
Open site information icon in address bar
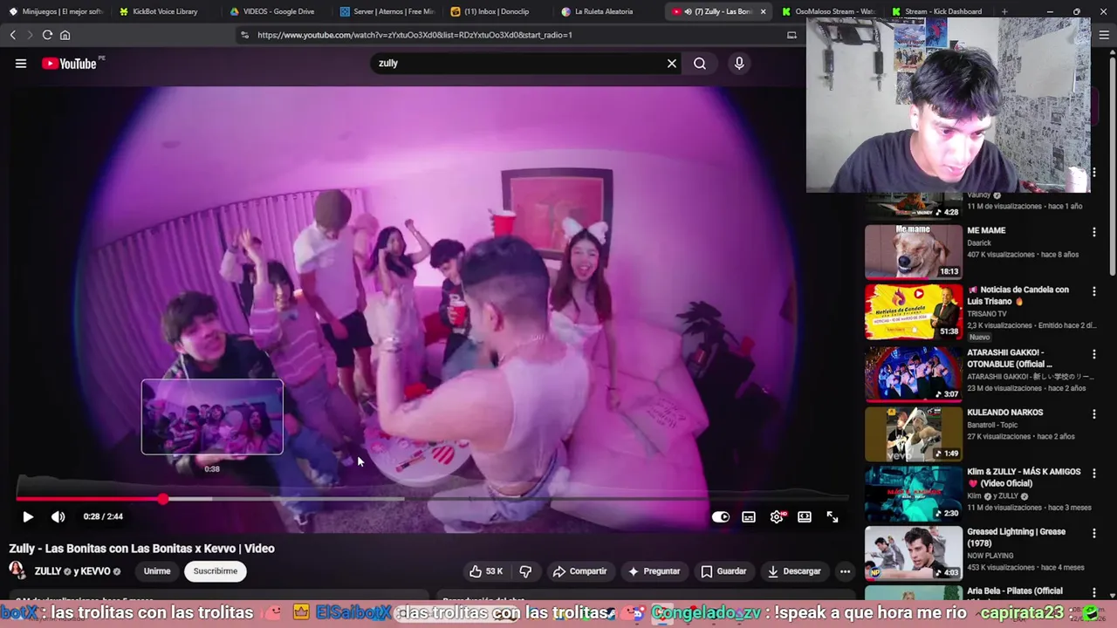pos(245,35)
